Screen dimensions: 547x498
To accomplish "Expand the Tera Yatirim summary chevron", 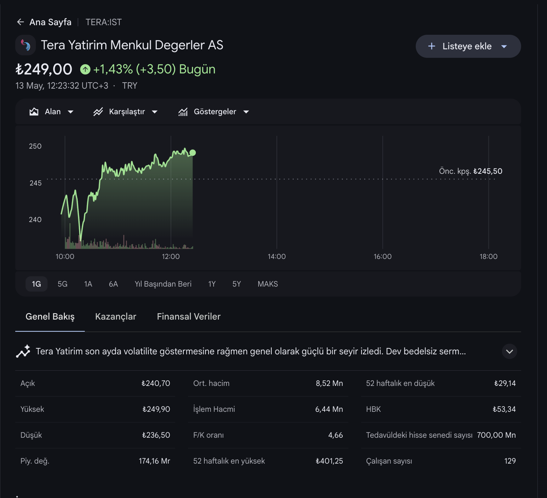I will (x=510, y=352).
